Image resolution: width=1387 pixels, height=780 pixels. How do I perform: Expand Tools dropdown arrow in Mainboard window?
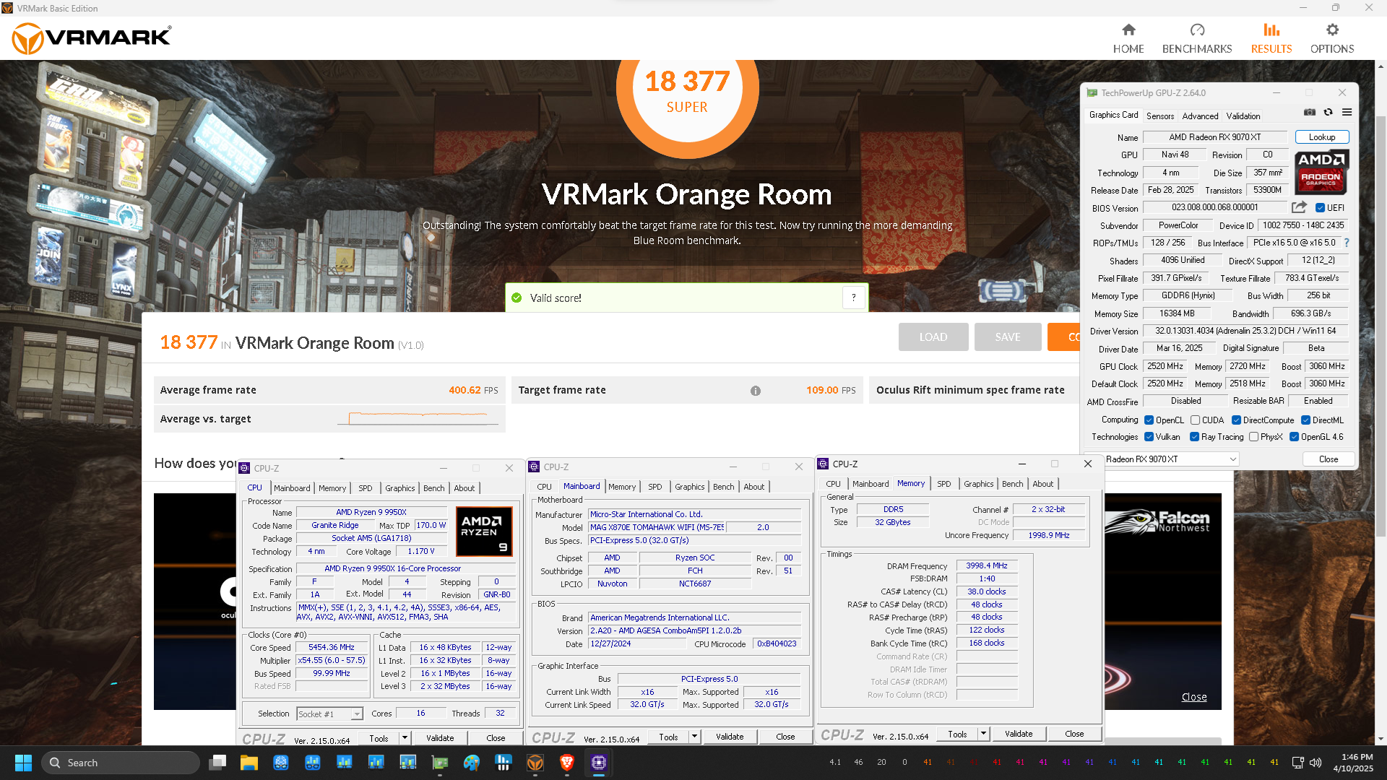(694, 737)
